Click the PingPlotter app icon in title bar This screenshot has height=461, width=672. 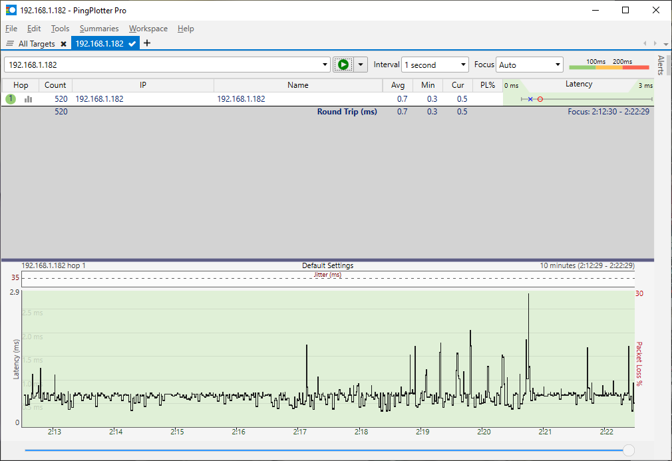pos(11,10)
